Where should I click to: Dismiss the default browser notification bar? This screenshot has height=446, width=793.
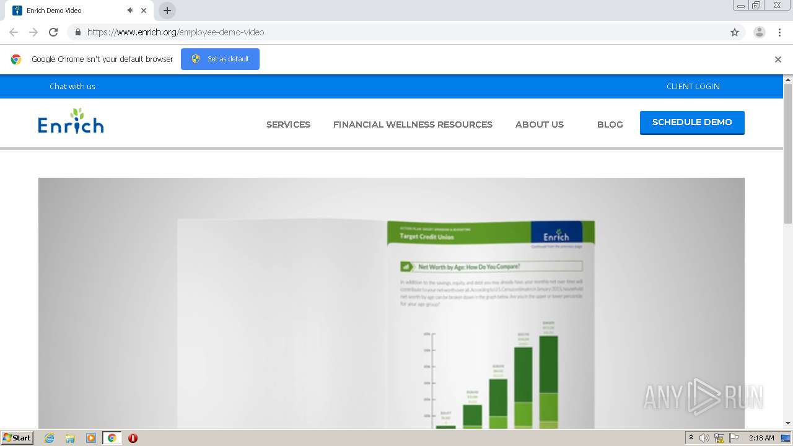tap(778, 59)
